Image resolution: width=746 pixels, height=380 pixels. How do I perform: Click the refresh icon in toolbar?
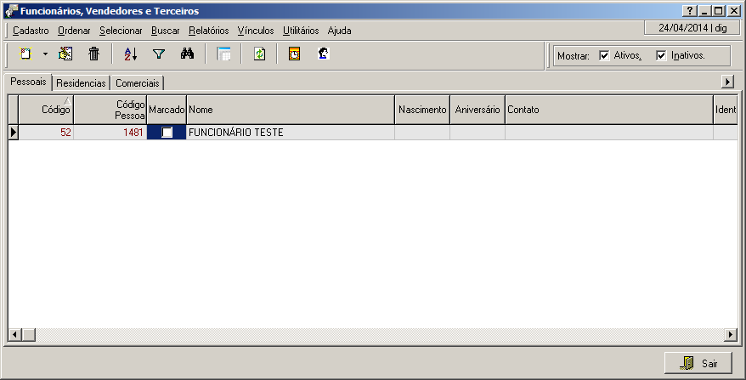tap(260, 54)
